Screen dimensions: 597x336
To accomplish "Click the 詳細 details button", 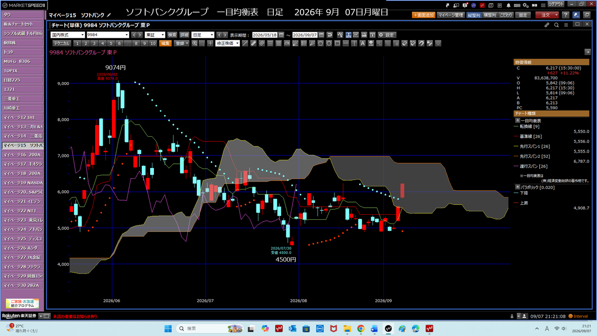I will coord(185,35).
